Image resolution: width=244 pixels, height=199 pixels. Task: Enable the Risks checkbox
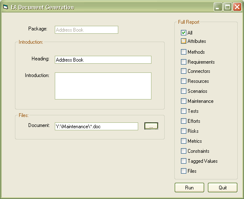(x=183, y=131)
